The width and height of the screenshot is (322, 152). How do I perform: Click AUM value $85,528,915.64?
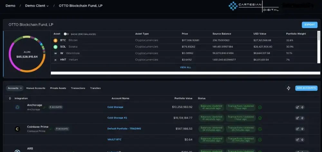(x=27, y=57)
